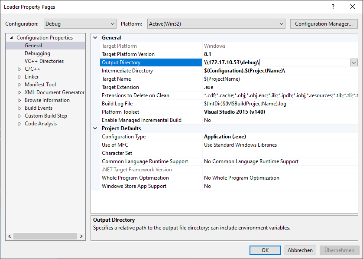Click the dialog help question mark icon

tap(333, 7)
